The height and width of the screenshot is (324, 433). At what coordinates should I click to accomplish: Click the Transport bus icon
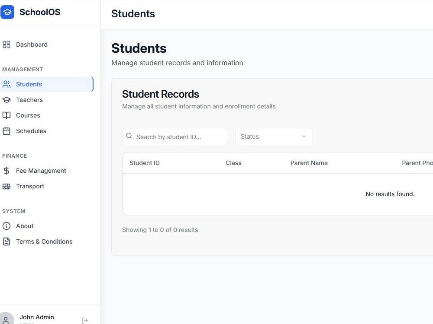(x=6, y=186)
